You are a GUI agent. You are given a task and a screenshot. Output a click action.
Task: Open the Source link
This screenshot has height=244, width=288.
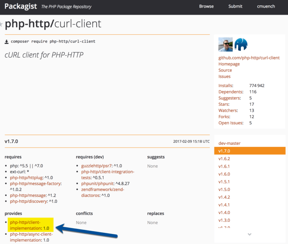pyautogui.click(x=225, y=70)
